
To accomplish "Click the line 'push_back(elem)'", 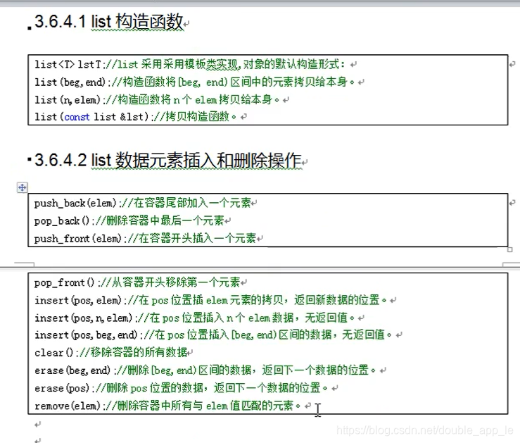I will (x=143, y=203).
